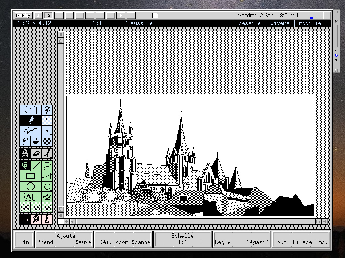Activate the straight line tool
The image size is (345, 258).
point(36,165)
